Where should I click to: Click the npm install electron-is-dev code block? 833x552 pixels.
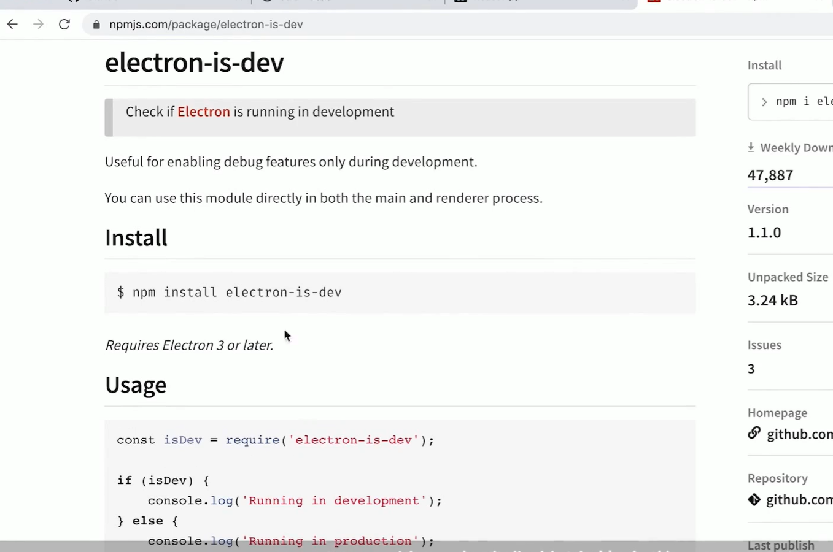pos(237,293)
